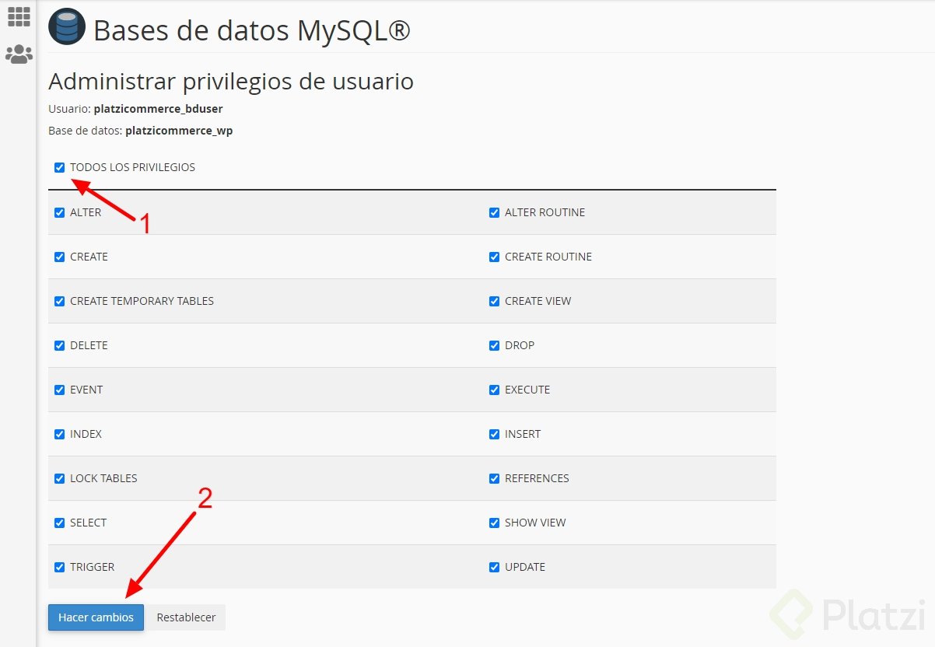Toggle the CREATE privilege checkbox
Screen dimensions: 935x647
60,257
